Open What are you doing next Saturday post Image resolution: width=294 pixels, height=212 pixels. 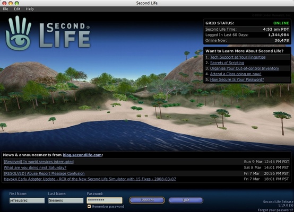[x=35, y=167]
